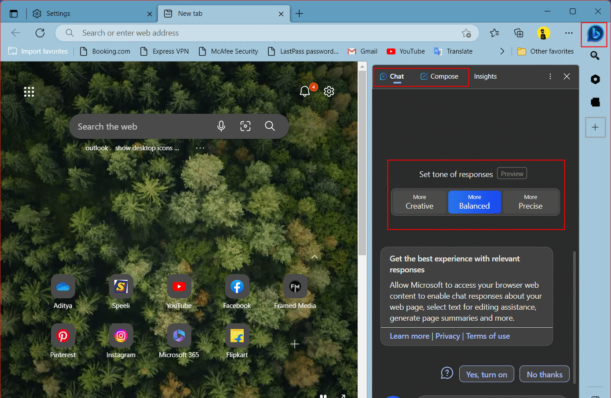Viewport: 611px width, 398px height.
Task: Open the hexagon sidebar app icon
Action: point(595,79)
